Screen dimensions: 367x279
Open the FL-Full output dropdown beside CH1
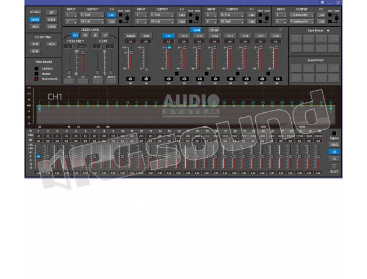(92, 15)
